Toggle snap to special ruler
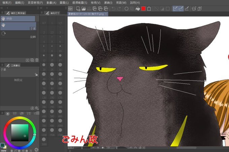 181,9
